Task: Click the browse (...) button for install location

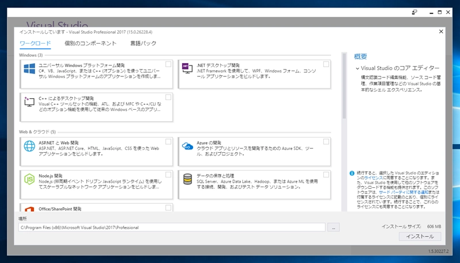Action: [333, 227]
